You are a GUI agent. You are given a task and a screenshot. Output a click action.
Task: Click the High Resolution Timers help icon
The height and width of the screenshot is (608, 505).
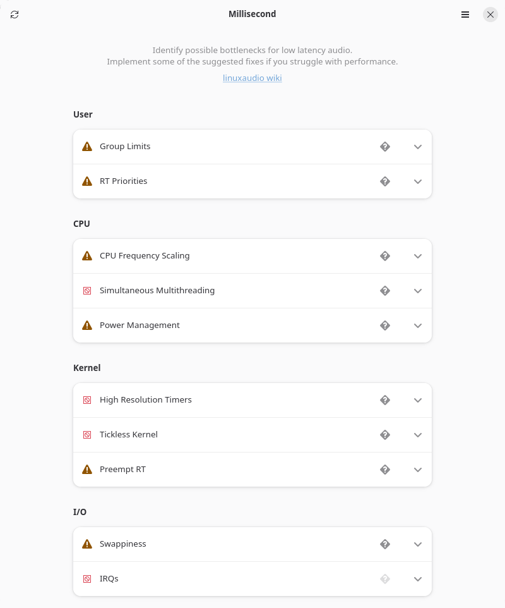coord(385,400)
